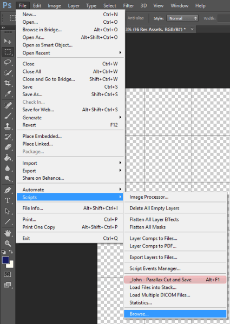The width and height of the screenshot is (230, 324).
Task: Select the Healing Brush tool
Action: (x=8, y=105)
